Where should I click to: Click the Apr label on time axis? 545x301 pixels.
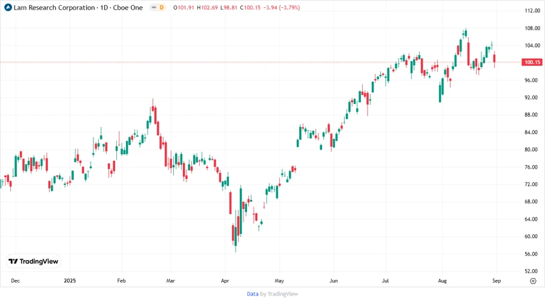tap(225, 280)
